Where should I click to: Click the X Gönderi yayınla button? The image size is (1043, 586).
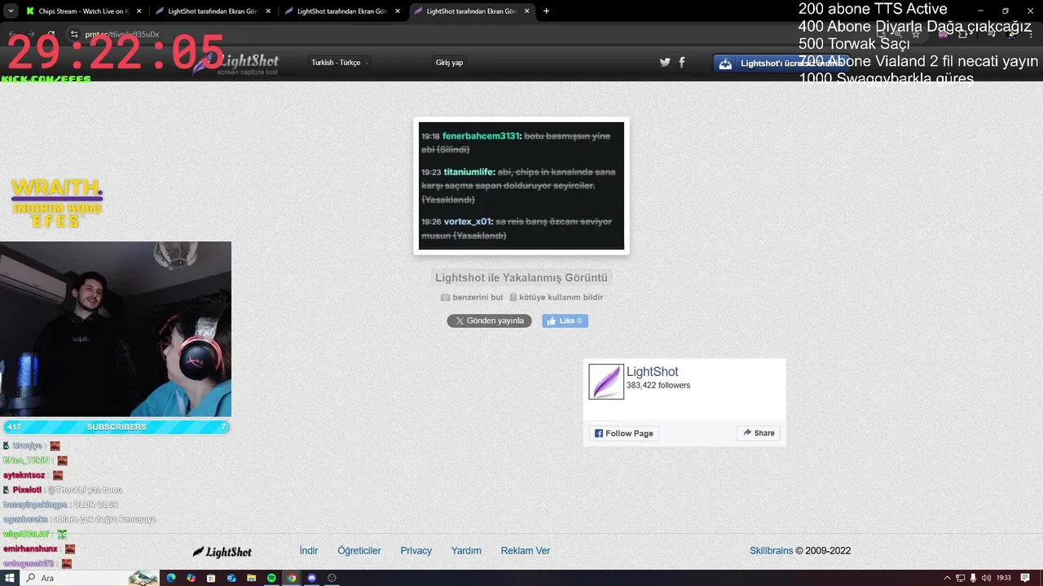489,321
